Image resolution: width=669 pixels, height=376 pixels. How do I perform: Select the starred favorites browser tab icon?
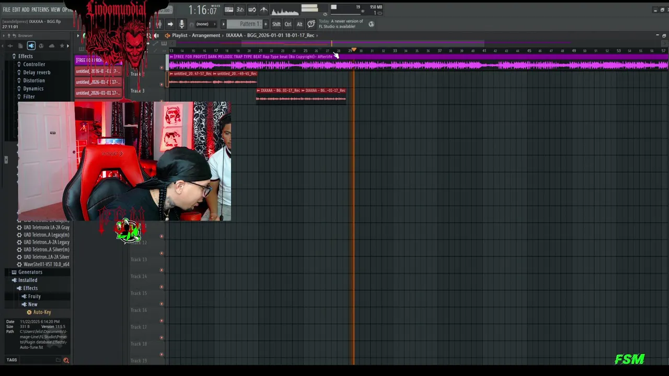[62, 46]
